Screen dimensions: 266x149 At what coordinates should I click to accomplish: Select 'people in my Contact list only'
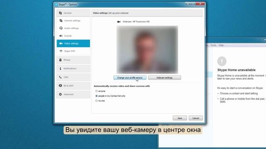click(x=96, y=96)
